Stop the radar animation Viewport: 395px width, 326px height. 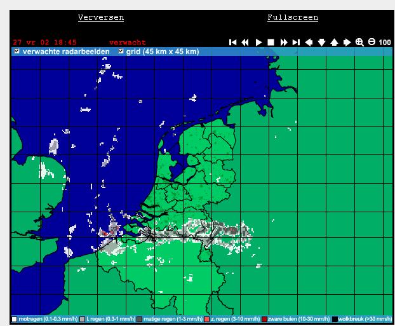271,42
